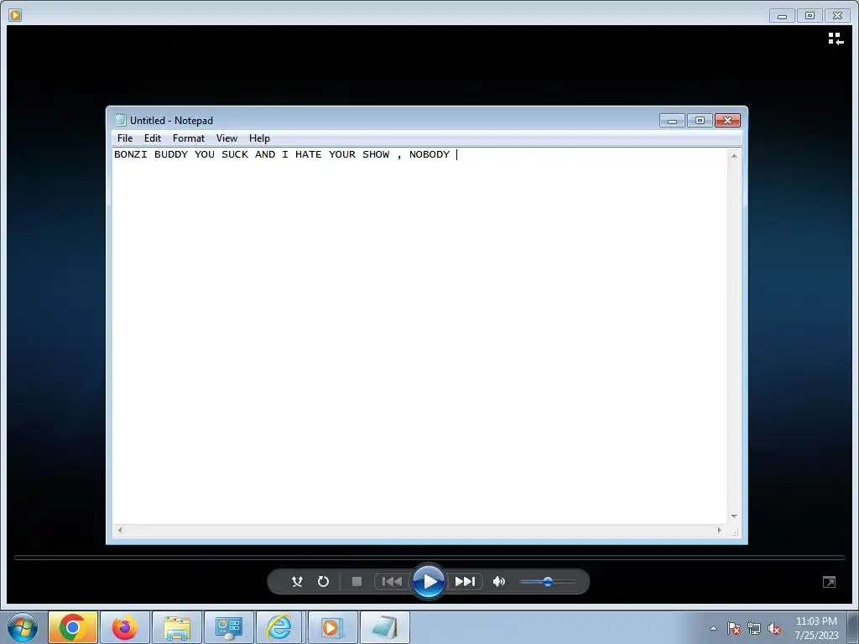Open the Notepad File menu

click(x=125, y=138)
